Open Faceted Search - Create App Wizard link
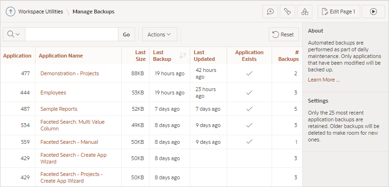 73,158
